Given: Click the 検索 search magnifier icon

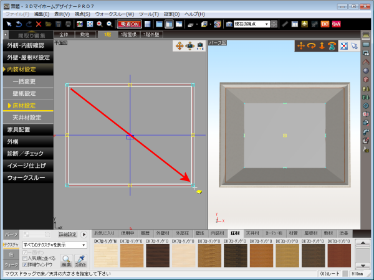Looking at the screenshot, I should tap(65, 261).
